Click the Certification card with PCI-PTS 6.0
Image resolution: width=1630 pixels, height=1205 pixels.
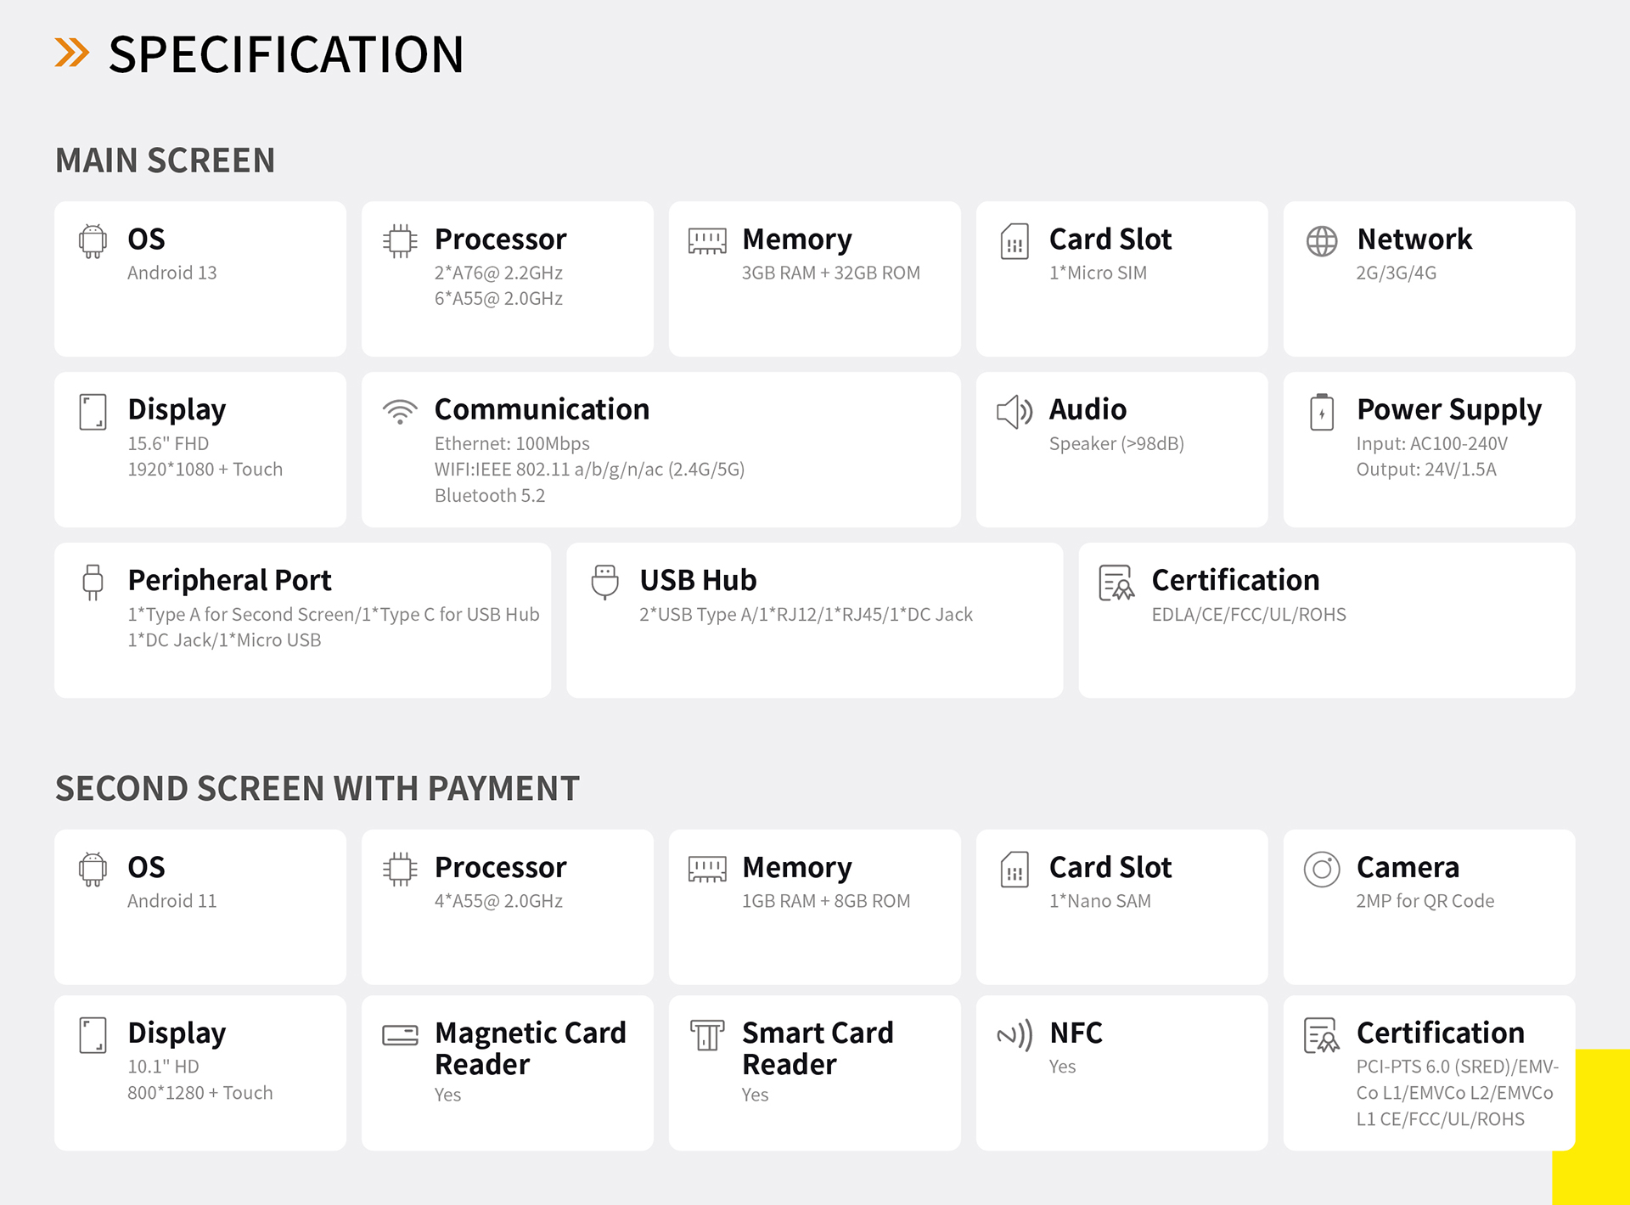click(x=1429, y=1073)
